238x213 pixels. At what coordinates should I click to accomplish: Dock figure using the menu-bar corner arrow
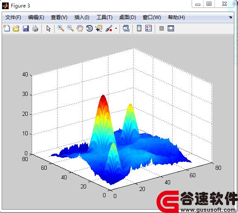[x=231, y=17]
